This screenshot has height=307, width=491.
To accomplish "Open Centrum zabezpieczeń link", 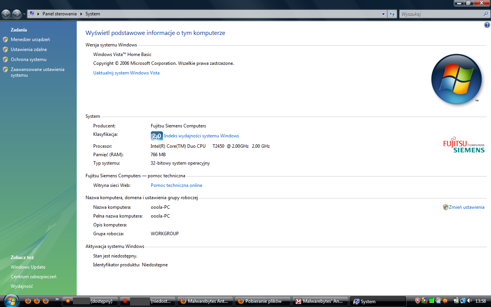I will click(x=33, y=277).
